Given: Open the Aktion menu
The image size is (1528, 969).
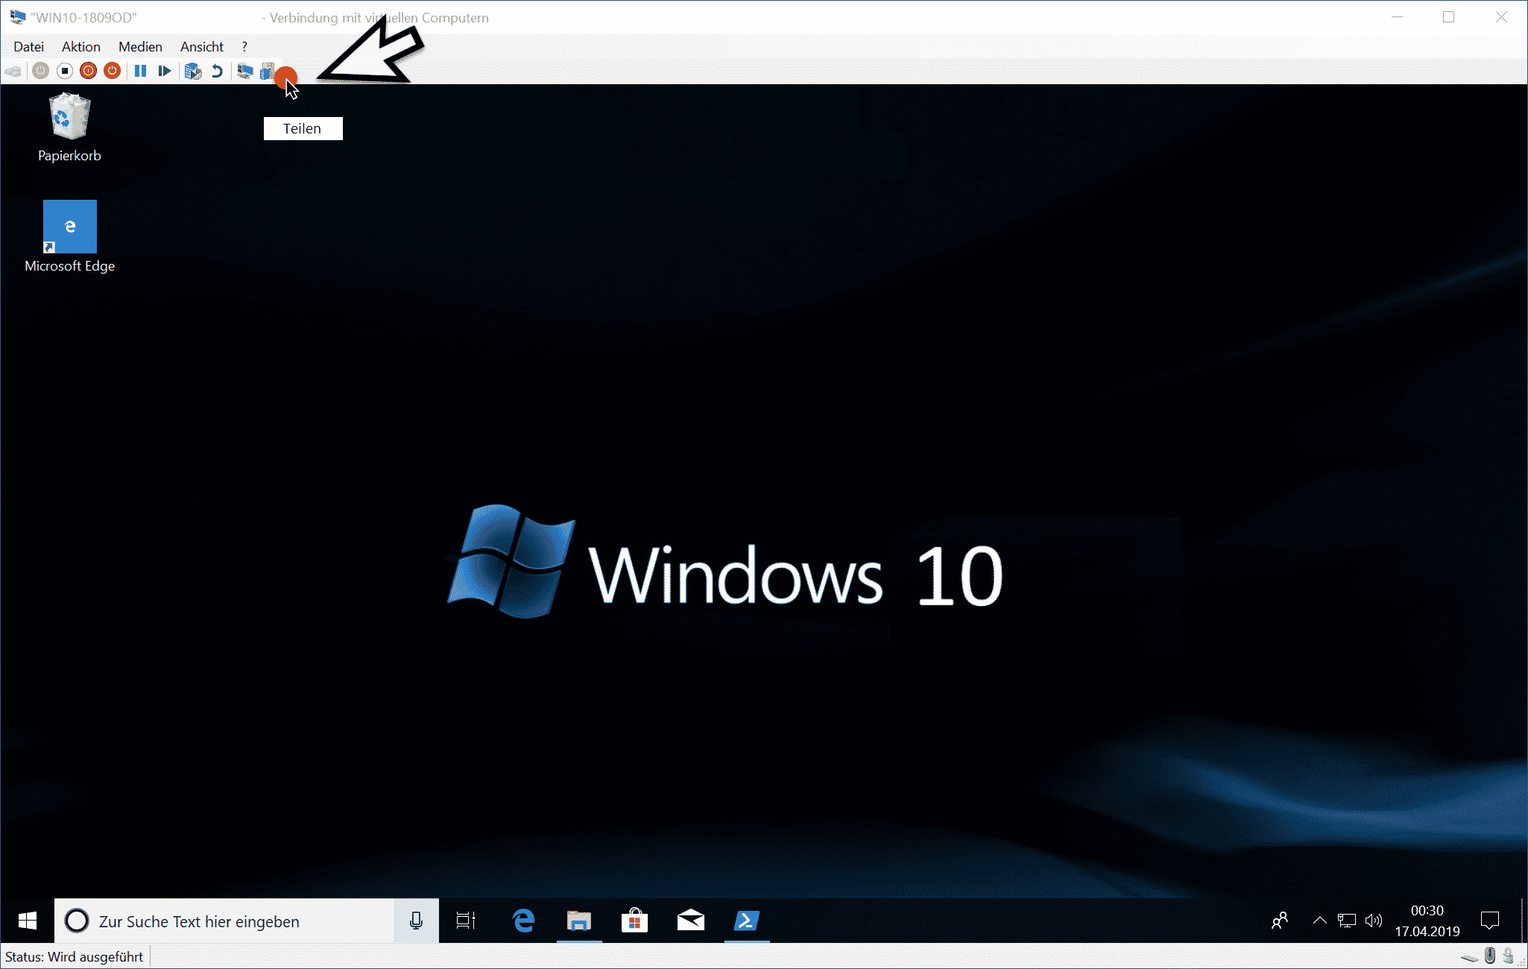Looking at the screenshot, I should click(x=80, y=46).
